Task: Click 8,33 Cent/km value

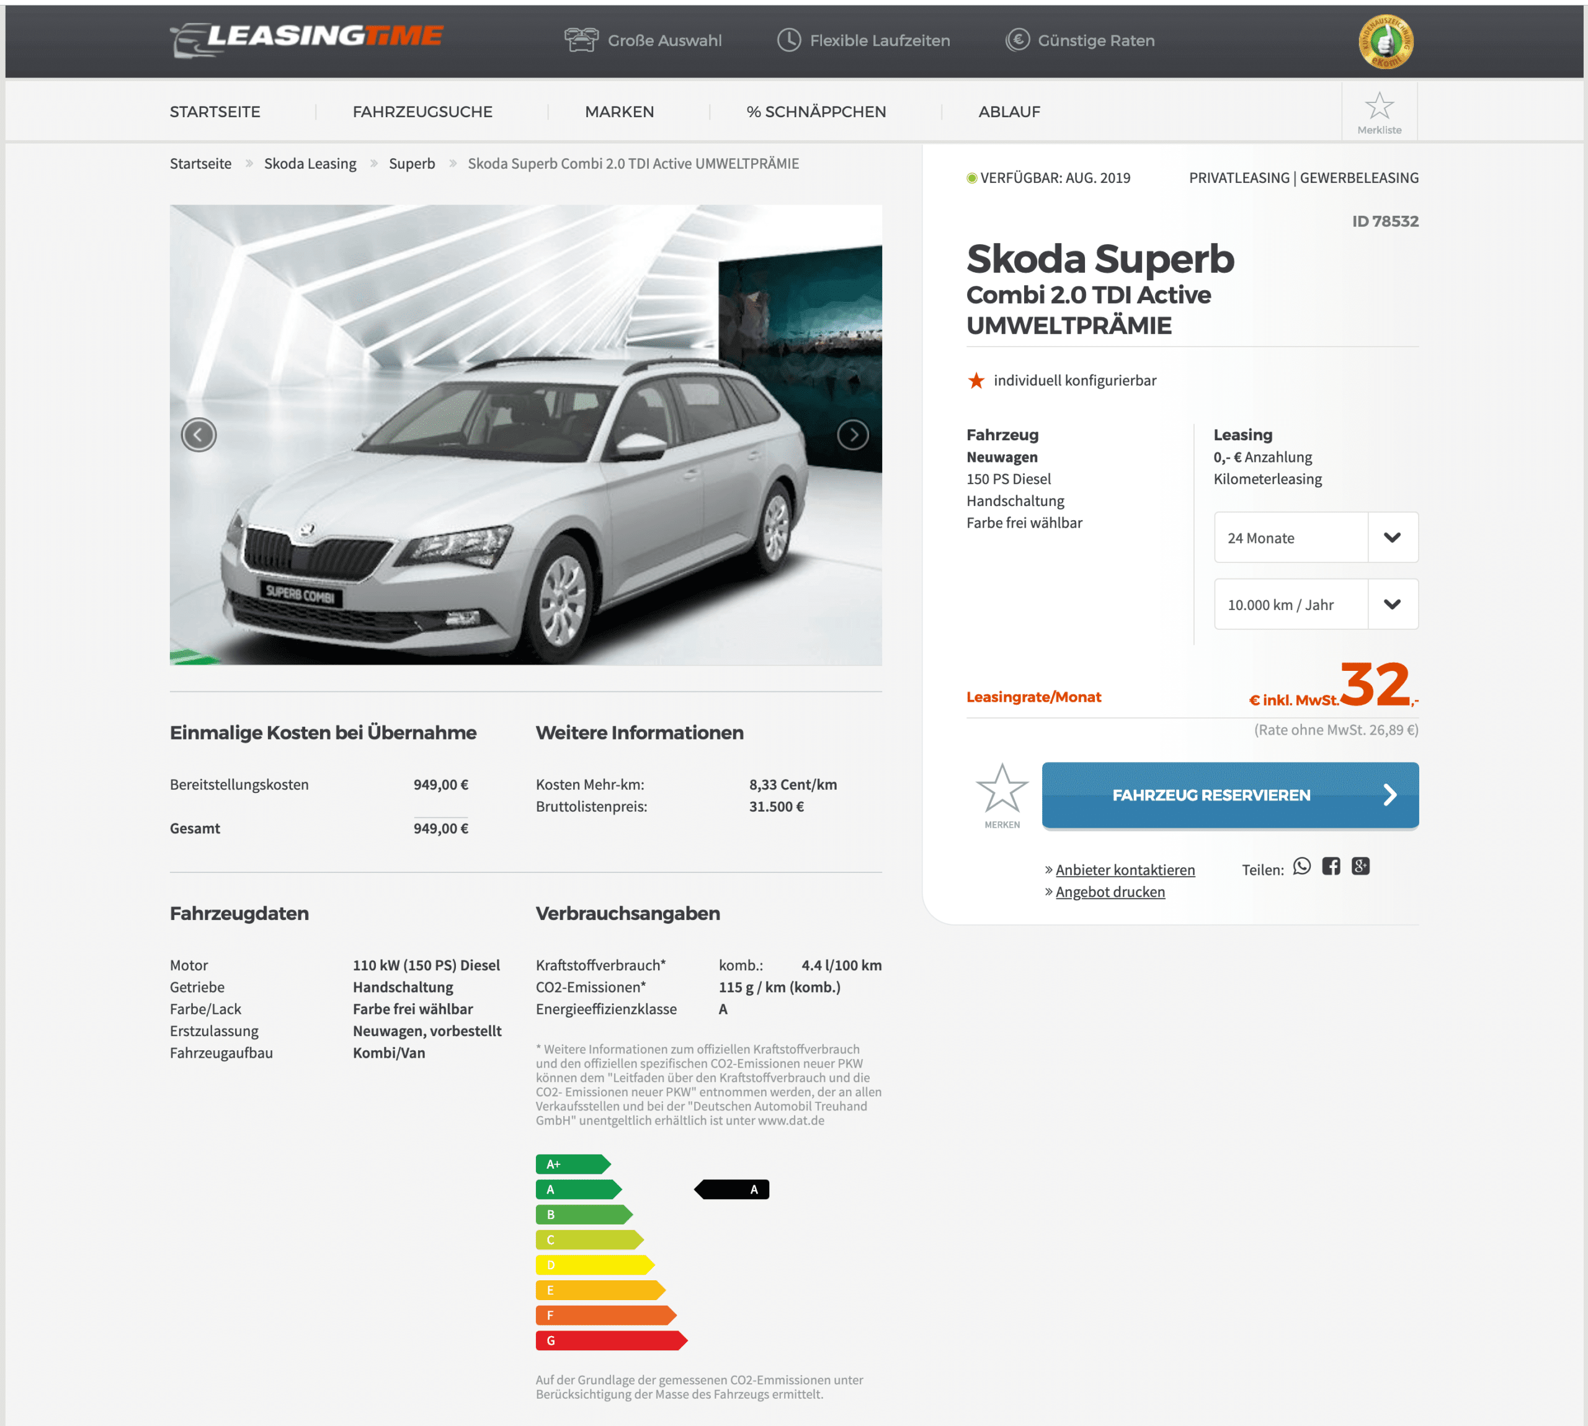Action: (792, 784)
